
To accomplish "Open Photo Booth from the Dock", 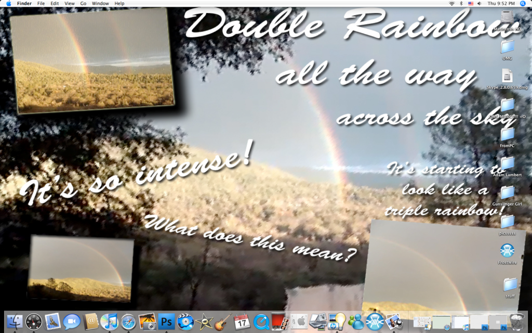I will 280,321.
